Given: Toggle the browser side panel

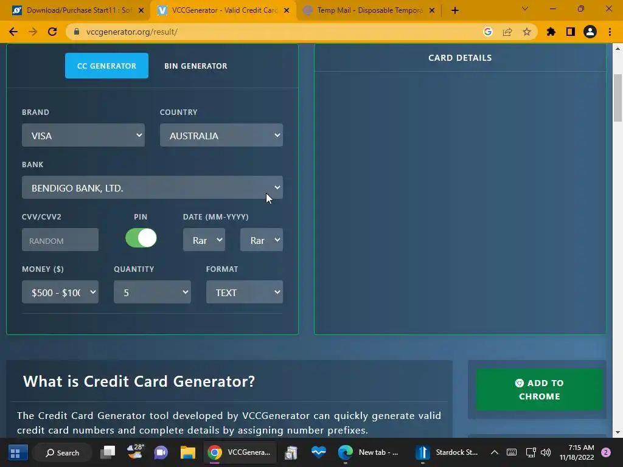Looking at the screenshot, I should (x=571, y=32).
